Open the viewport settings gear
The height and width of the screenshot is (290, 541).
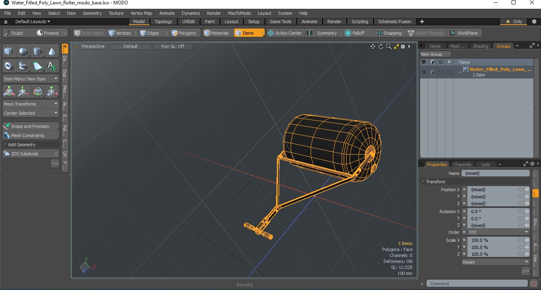[x=403, y=47]
